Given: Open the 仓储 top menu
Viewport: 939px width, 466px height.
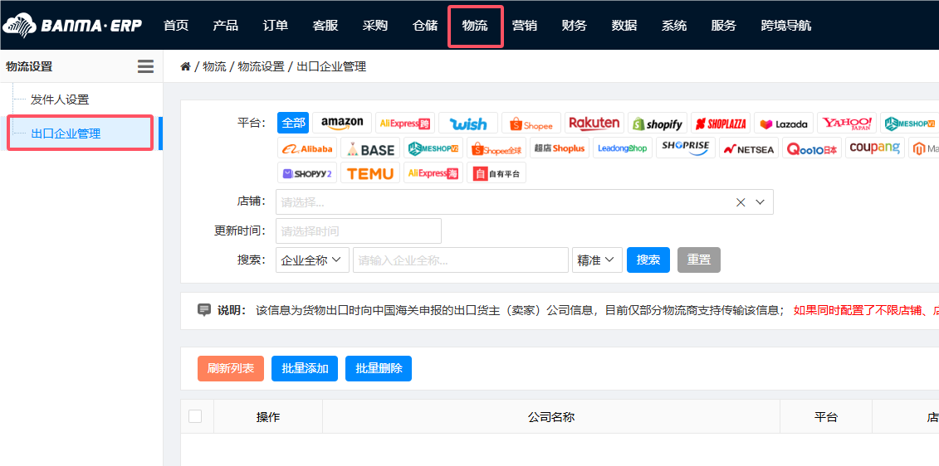Looking at the screenshot, I should click(x=425, y=26).
